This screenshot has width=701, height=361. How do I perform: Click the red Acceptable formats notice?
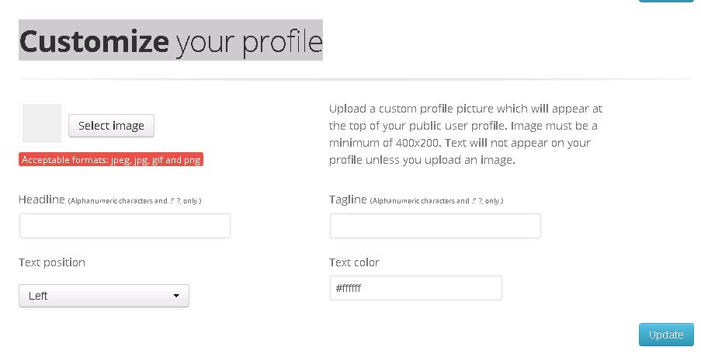click(111, 160)
